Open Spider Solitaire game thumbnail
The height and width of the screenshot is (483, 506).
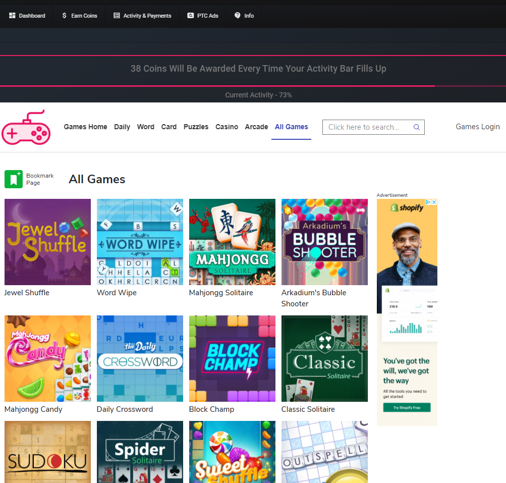point(140,452)
